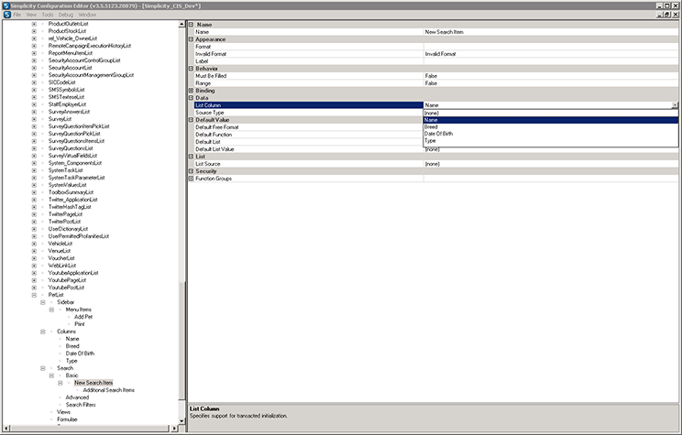682x435 pixels.
Task: Collapse the Sidebar node under PetList
Action: pyautogui.click(x=42, y=302)
